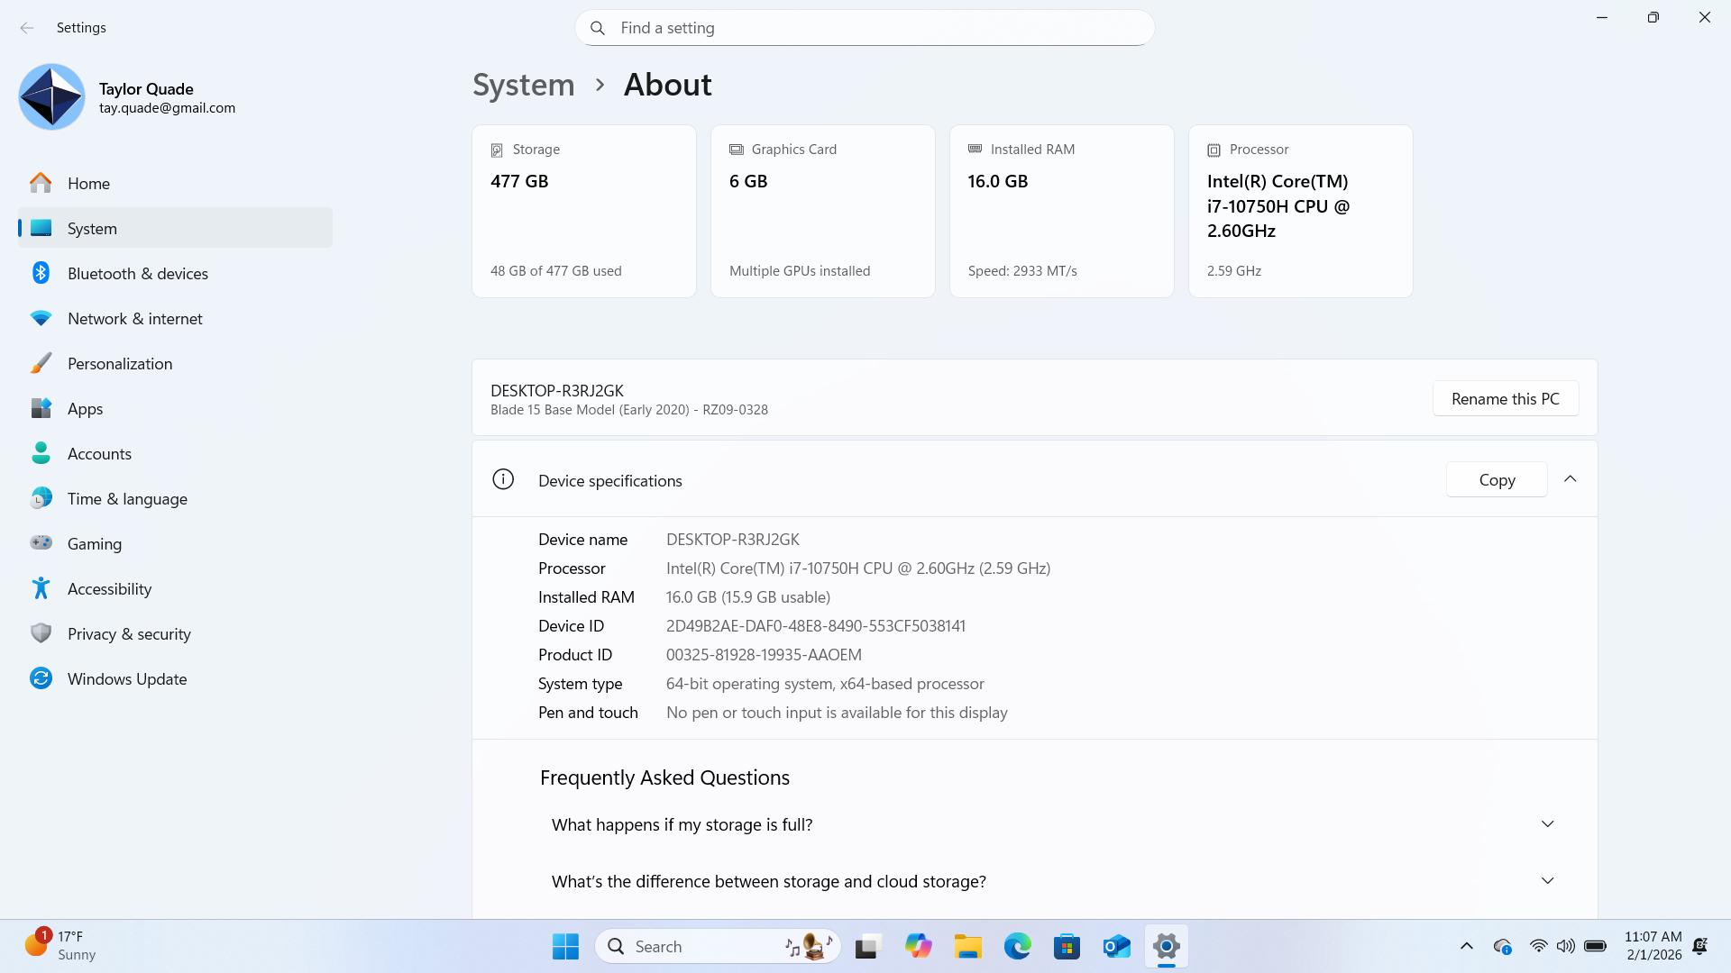Open Microsoft Edge from the taskbar
This screenshot has height=973, width=1731.
pos(1017,946)
